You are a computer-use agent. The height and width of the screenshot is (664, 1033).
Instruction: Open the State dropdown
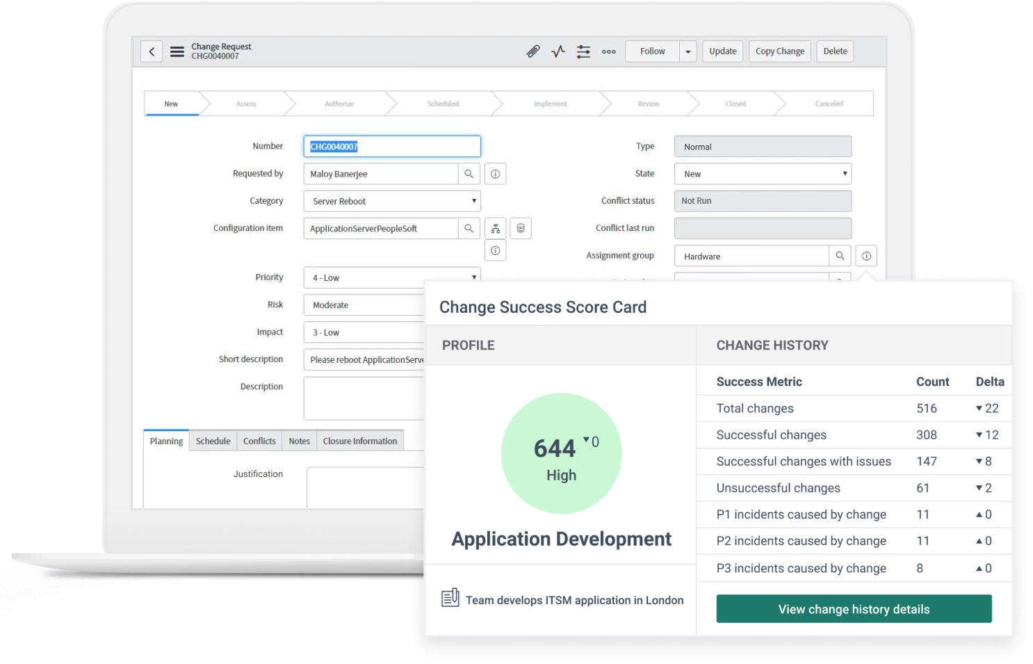[x=763, y=174]
